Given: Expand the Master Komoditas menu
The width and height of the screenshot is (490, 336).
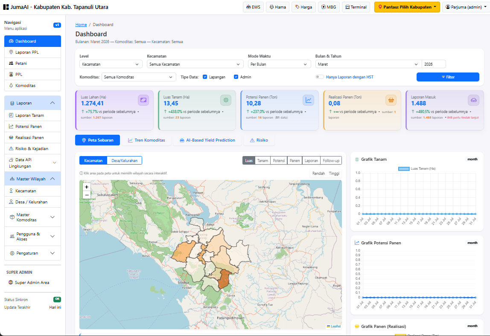Looking at the screenshot, I should click(32, 217).
